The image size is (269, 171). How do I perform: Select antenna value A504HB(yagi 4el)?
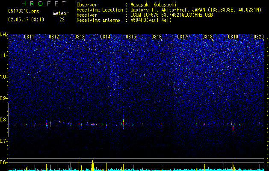coord(151,20)
